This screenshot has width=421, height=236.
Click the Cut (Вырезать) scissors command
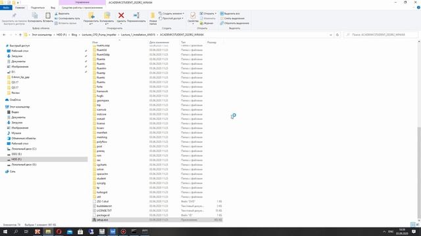click(x=62, y=14)
